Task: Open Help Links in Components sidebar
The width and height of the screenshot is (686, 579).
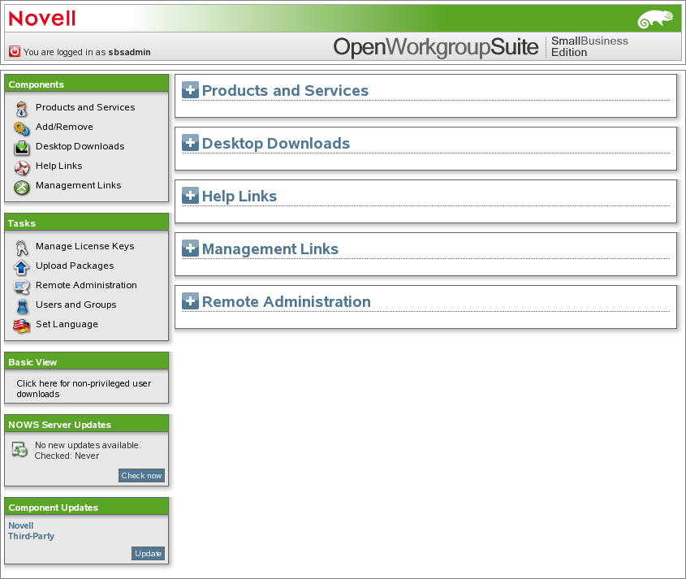Action: (x=59, y=166)
